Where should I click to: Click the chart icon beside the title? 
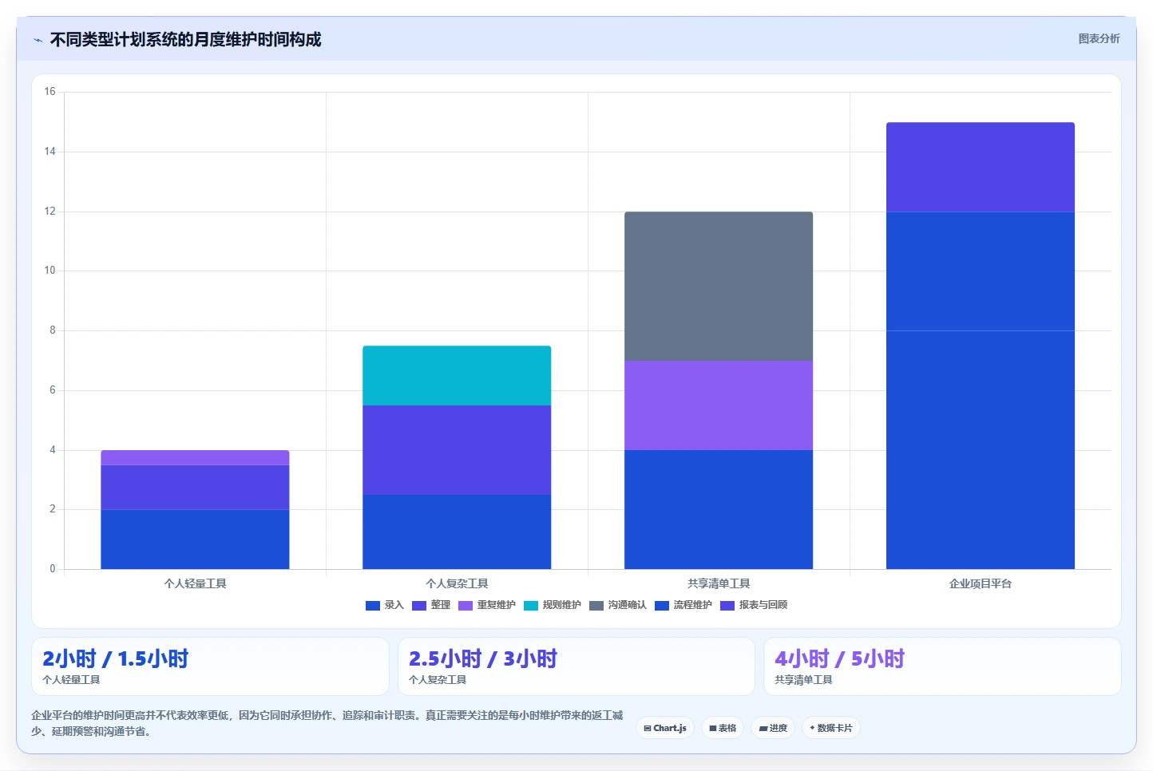[x=38, y=40]
